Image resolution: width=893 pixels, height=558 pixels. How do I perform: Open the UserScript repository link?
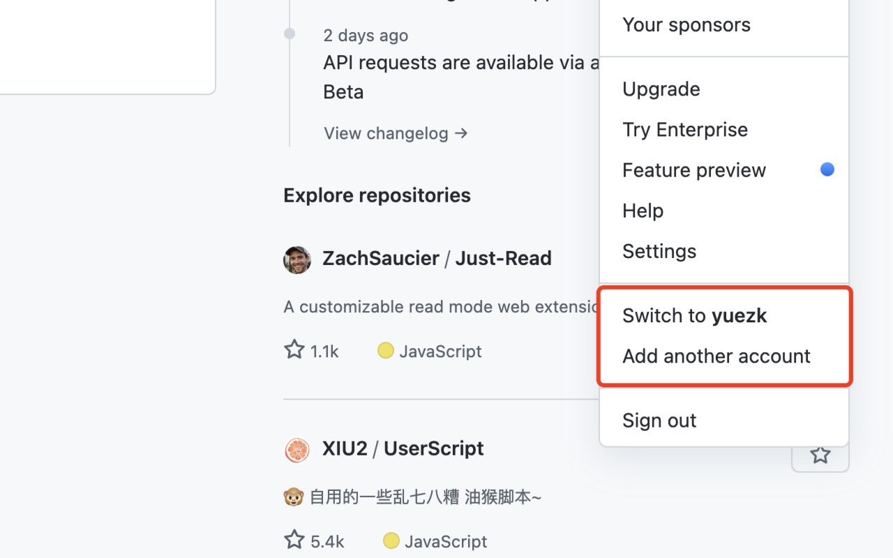click(434, 448)
